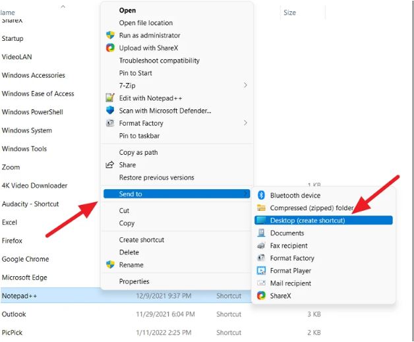Click the Desktop (create shortcut) monitor icon
This screenshot has width=414, height=342.
tap(261, 220)
